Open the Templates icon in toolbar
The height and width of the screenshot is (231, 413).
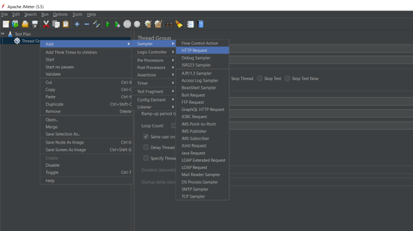15,24
